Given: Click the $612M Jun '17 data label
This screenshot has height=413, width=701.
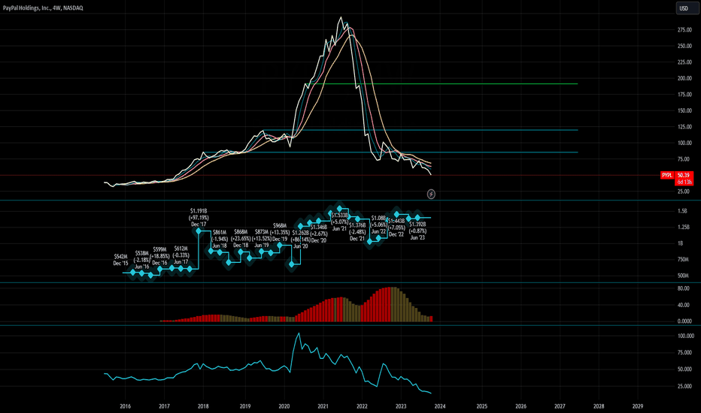Looking at the screenshot, I should click(x=181, y=255).
